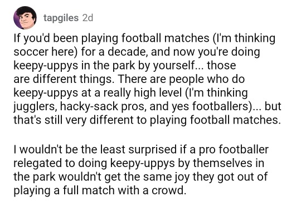Viewport: 301px width, 206px height.
Task: Click the word 'surprised' in second paragraph
Action: (x=152, y=150)
